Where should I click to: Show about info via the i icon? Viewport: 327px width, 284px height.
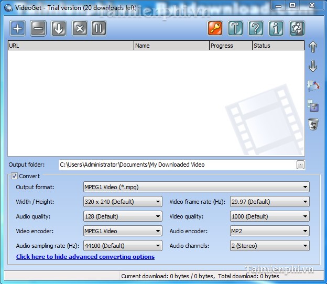(276, 28)
